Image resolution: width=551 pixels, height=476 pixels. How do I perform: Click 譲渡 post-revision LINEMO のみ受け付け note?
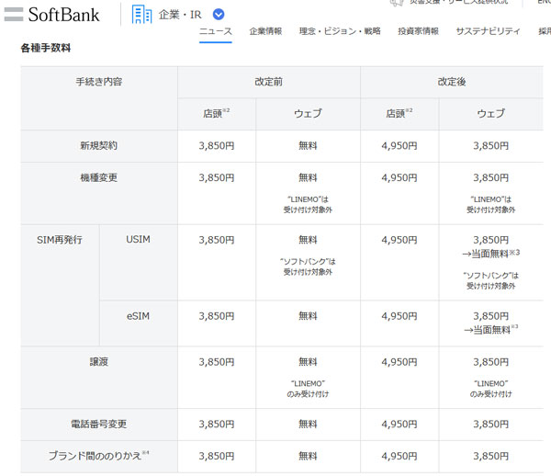click(490, 389)
